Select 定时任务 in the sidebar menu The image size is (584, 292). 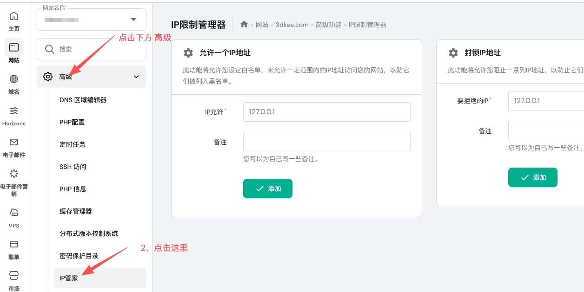coord(73,144)
